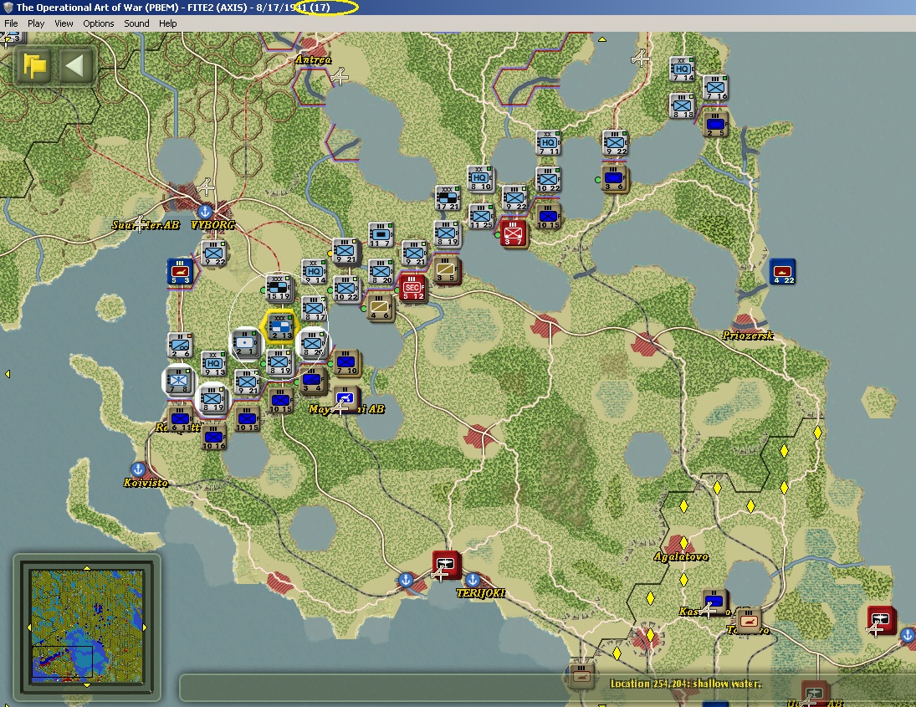Select the infantry unit 11 25
Image resolution: width=916 pixels, height=707 pixels.
pos(481,217)
